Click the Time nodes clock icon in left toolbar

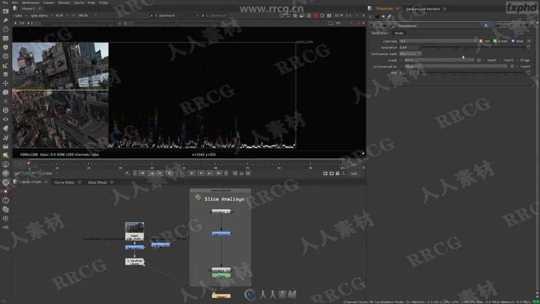pos(5,29)
